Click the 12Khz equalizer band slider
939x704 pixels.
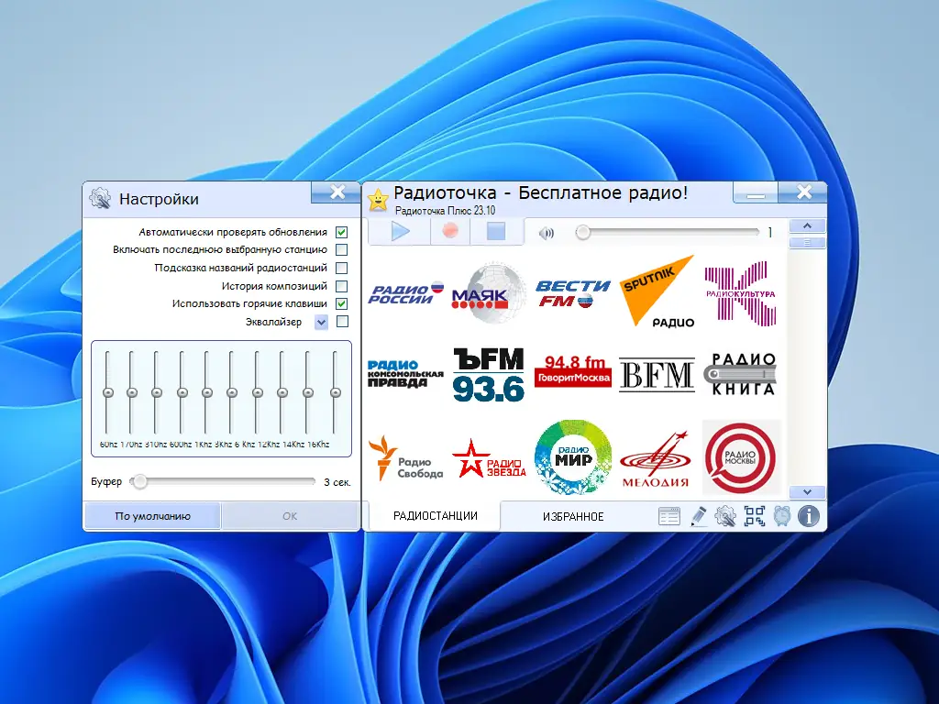tap(282, 392)
